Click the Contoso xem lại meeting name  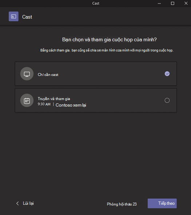click(71, 105)
